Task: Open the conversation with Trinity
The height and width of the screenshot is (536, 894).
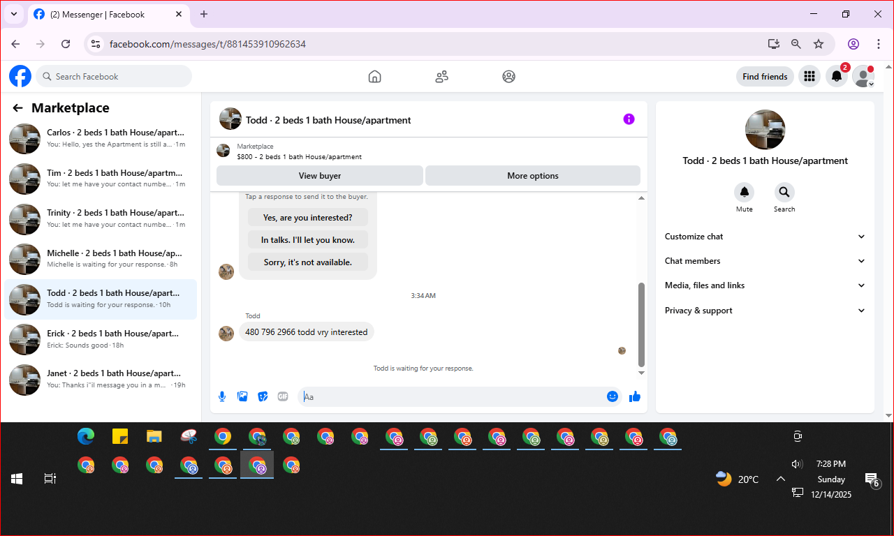Action: (101, 218)
